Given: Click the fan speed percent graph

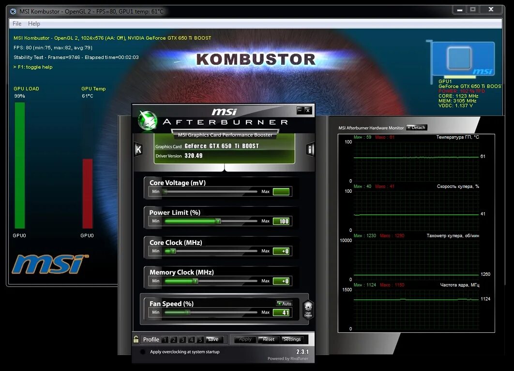Looking at the screenshot, I should [416, 210].
